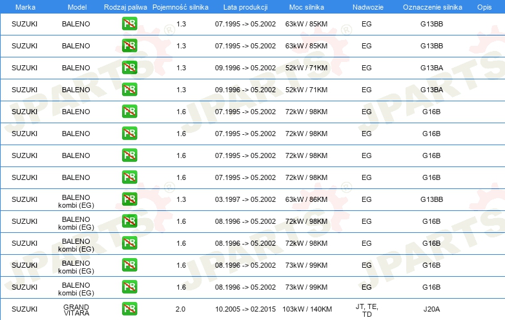Select the Rodzaj paliwa column header
This screenshot has width=505, height=320.
tap(125, 7)
